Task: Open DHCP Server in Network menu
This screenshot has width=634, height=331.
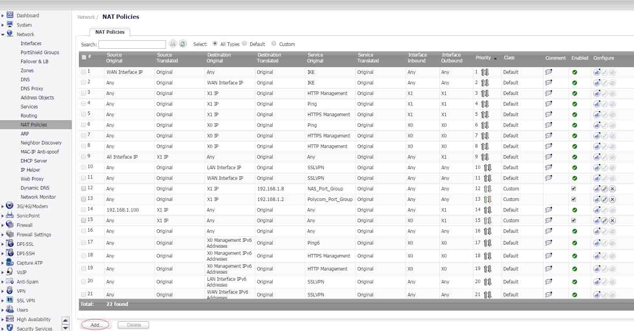Action: click(x=34, y=161)
